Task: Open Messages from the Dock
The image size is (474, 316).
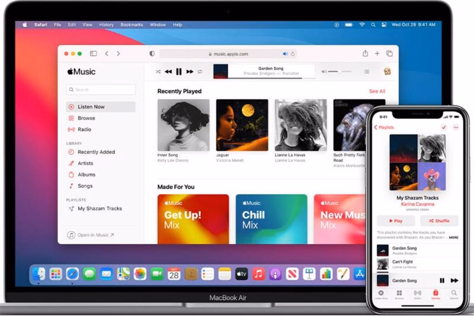Action: pos(89,274)
